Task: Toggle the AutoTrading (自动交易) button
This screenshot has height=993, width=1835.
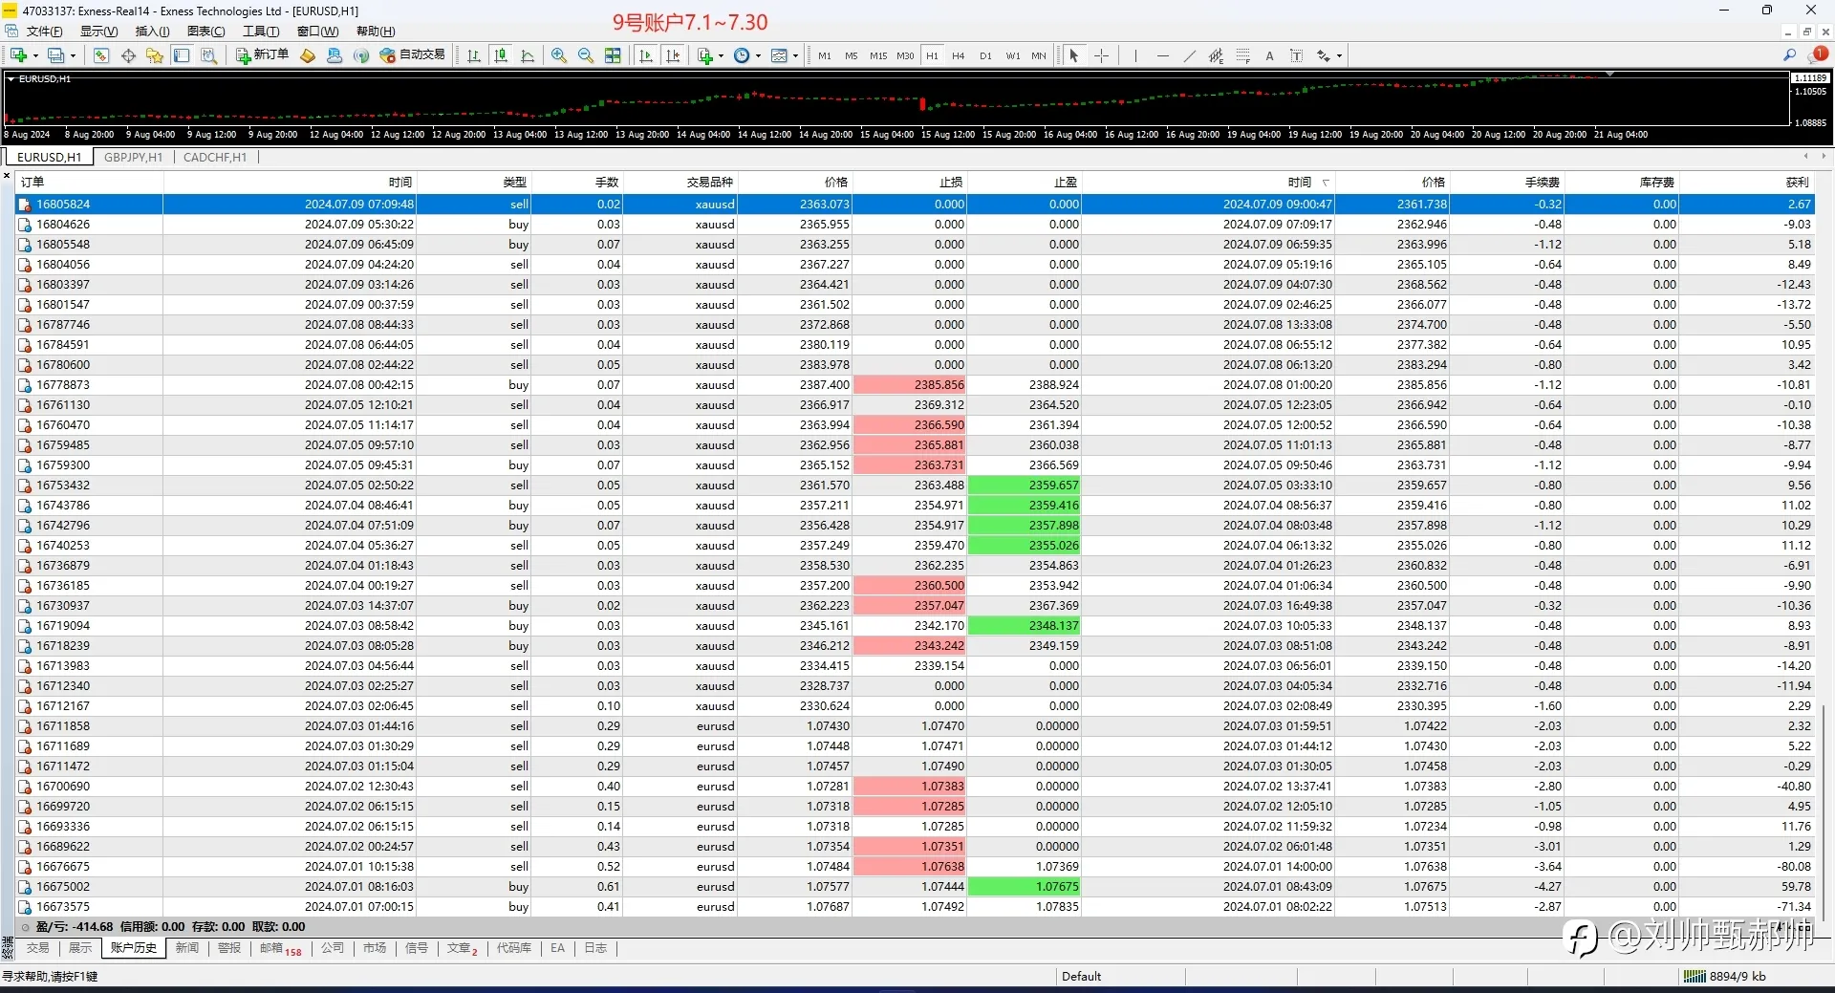Action: tap(413, 55)
